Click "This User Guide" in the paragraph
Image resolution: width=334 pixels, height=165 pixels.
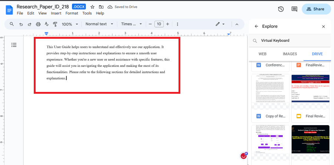point(58,47)
